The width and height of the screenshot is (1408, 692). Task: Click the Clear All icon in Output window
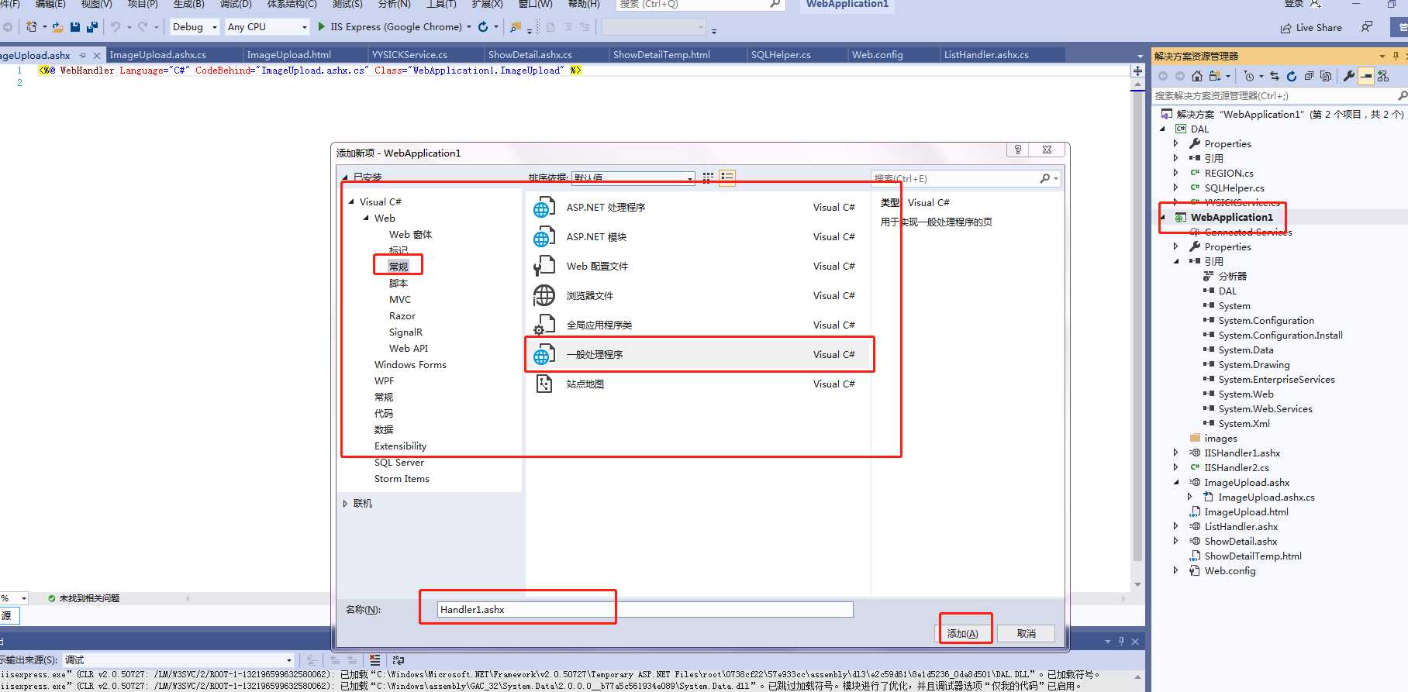375,660
